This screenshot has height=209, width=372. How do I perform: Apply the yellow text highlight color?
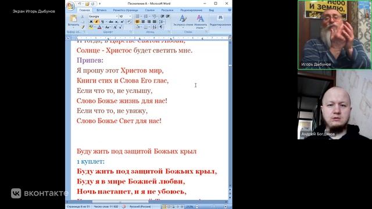(x=91, y=27)
